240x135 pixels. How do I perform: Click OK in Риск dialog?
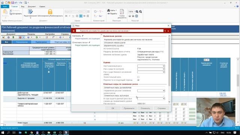[112, 108]
